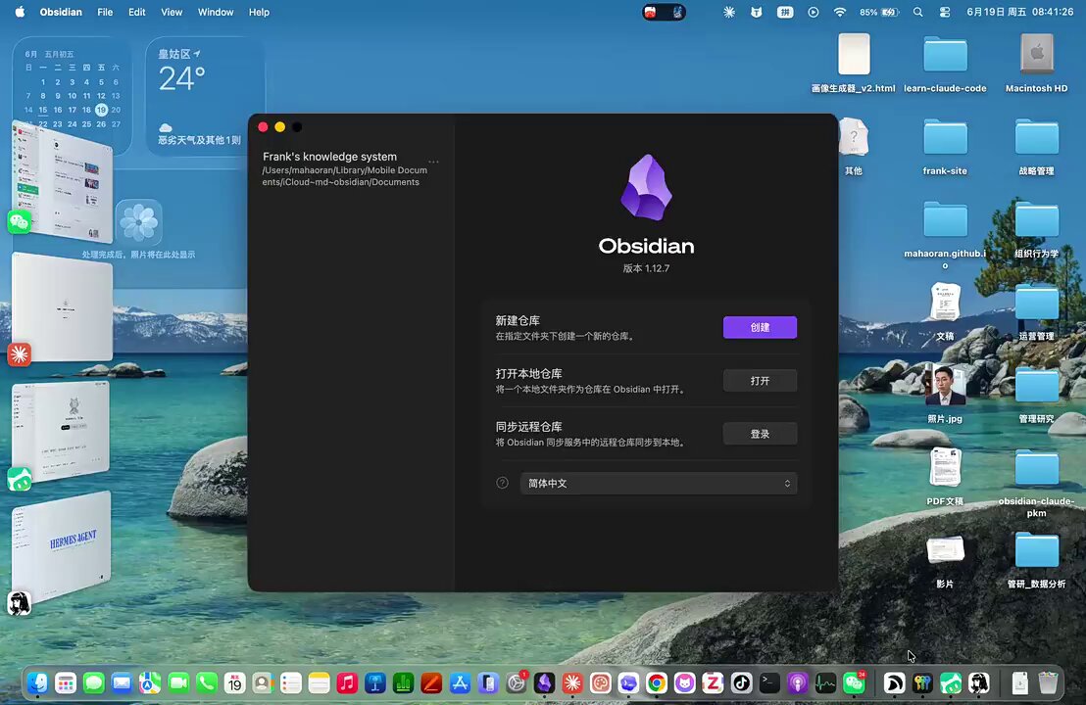1086x705 pixels.
Task: Open WeChat from the Dock
Action: [x=854, y=682]
